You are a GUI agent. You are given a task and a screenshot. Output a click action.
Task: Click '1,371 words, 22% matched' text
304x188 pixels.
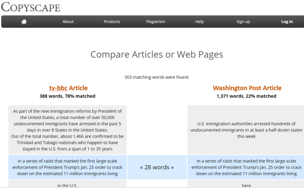tap(246, 96)
